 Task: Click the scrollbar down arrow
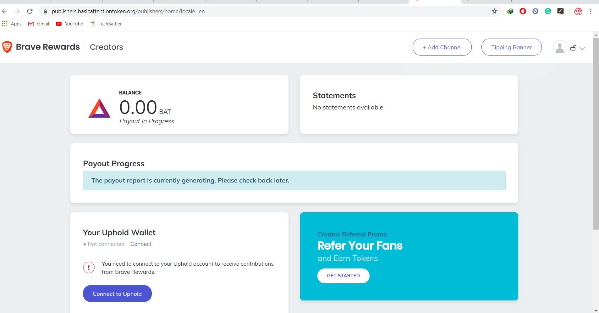point(595,310)
